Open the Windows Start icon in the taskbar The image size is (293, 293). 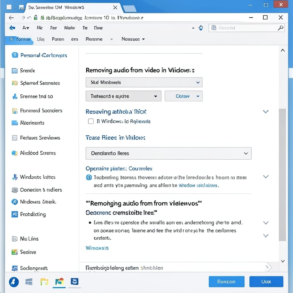(29, 282)
